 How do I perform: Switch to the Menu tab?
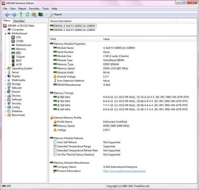[7, 20]
